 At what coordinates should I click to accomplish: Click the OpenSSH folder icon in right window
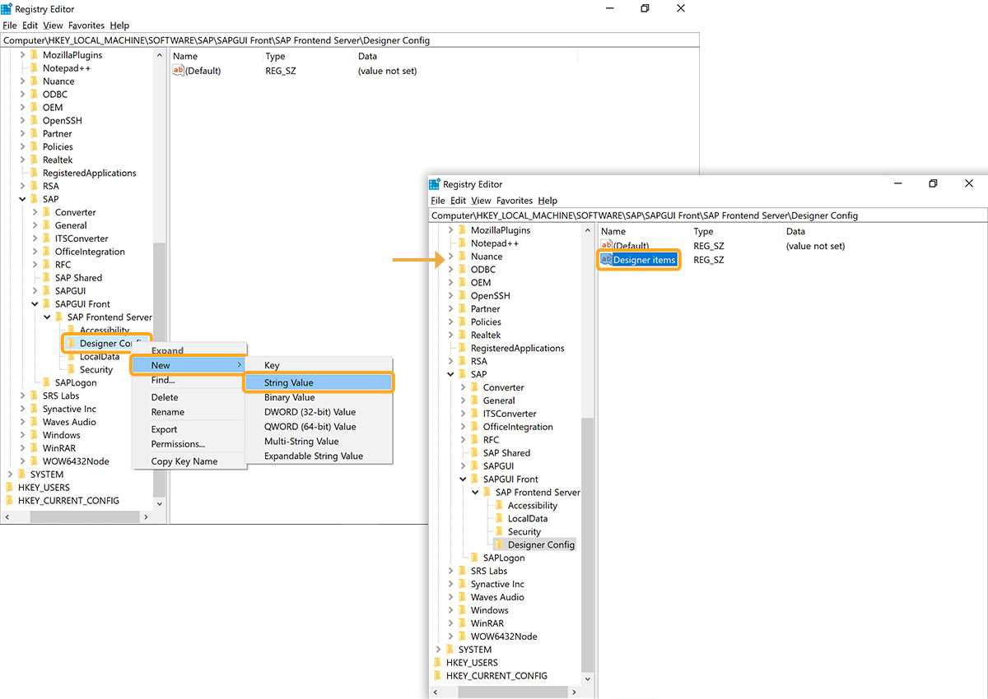(463, 296)
